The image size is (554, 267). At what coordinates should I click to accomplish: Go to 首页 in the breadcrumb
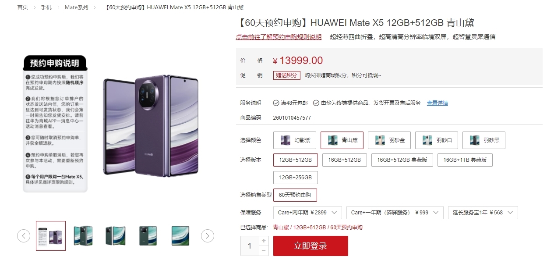(23, 7)
